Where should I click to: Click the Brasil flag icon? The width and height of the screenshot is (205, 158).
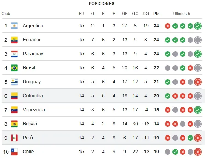point(14,68)
